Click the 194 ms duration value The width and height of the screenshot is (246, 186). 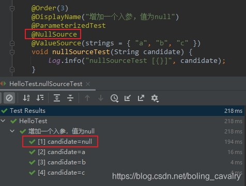(x=234, y=142)
